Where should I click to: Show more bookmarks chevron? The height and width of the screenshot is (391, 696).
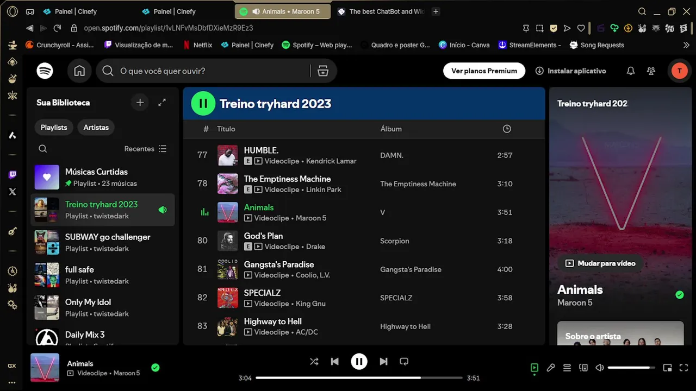tap(686, 45)
